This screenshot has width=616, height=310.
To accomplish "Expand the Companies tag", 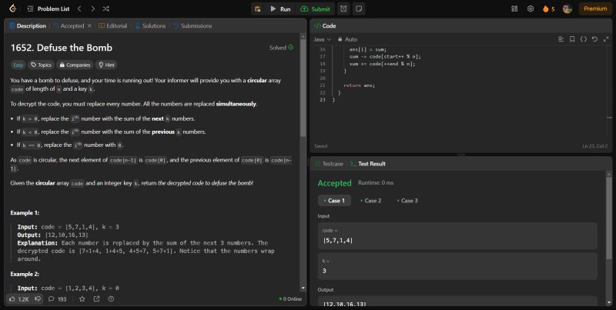I will 75,65.
